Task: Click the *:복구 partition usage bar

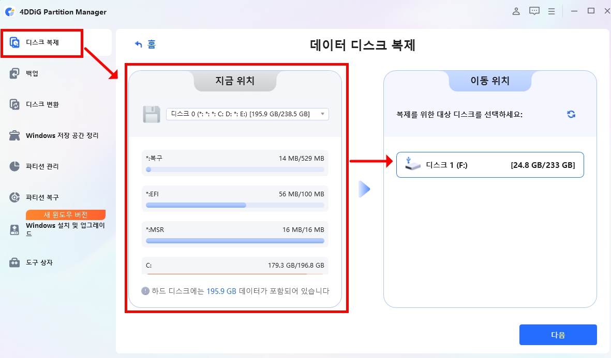Action: coord(235,169)
